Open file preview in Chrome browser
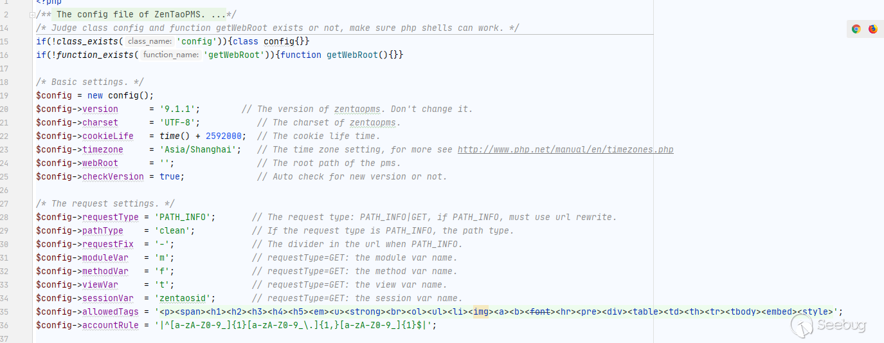This screenshot has height=343, width=884. click(x=856, y=29)
